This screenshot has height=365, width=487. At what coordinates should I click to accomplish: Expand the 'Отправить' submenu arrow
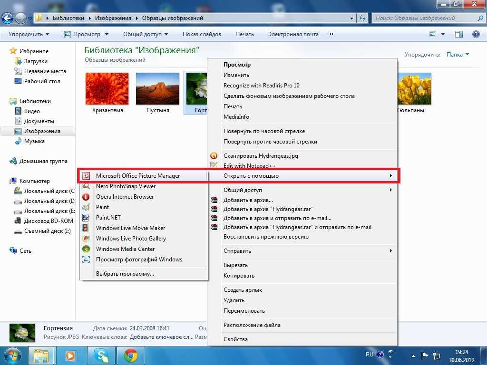(x=391, y=251)
